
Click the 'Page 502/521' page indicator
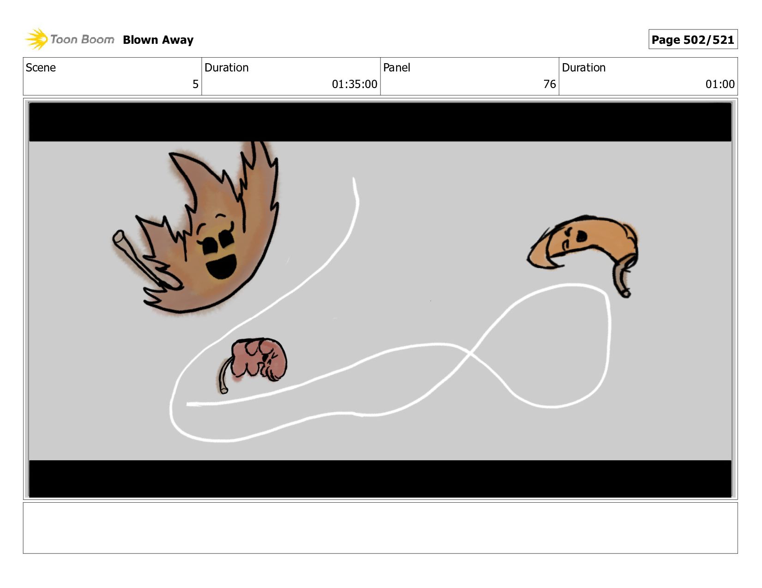(x=693, y=40)
